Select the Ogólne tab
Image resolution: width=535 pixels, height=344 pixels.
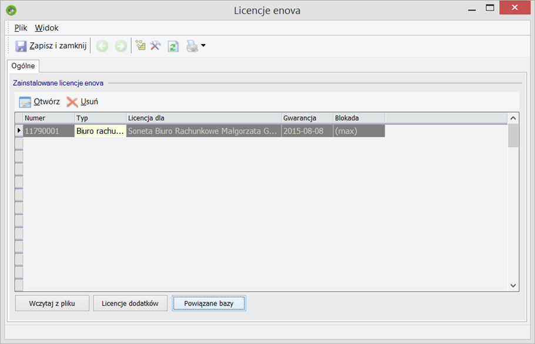(23, 66)
